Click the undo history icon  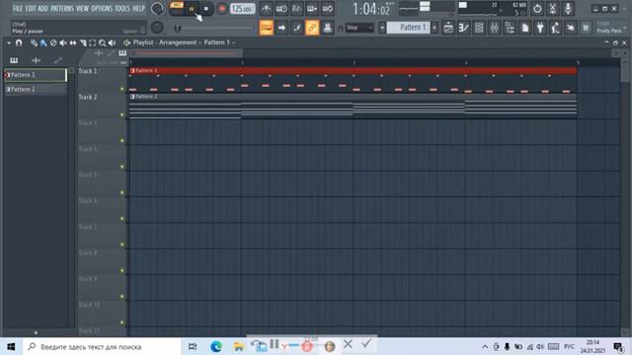571,28
